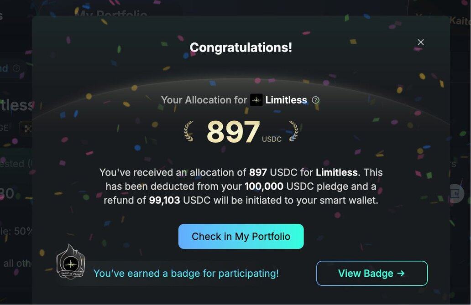
Task: Click the Your Allocation for label
Action: 204,100
